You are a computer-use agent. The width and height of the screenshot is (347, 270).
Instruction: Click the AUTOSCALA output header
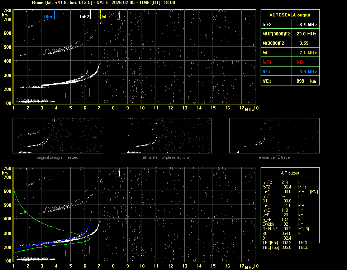point(290,15)
